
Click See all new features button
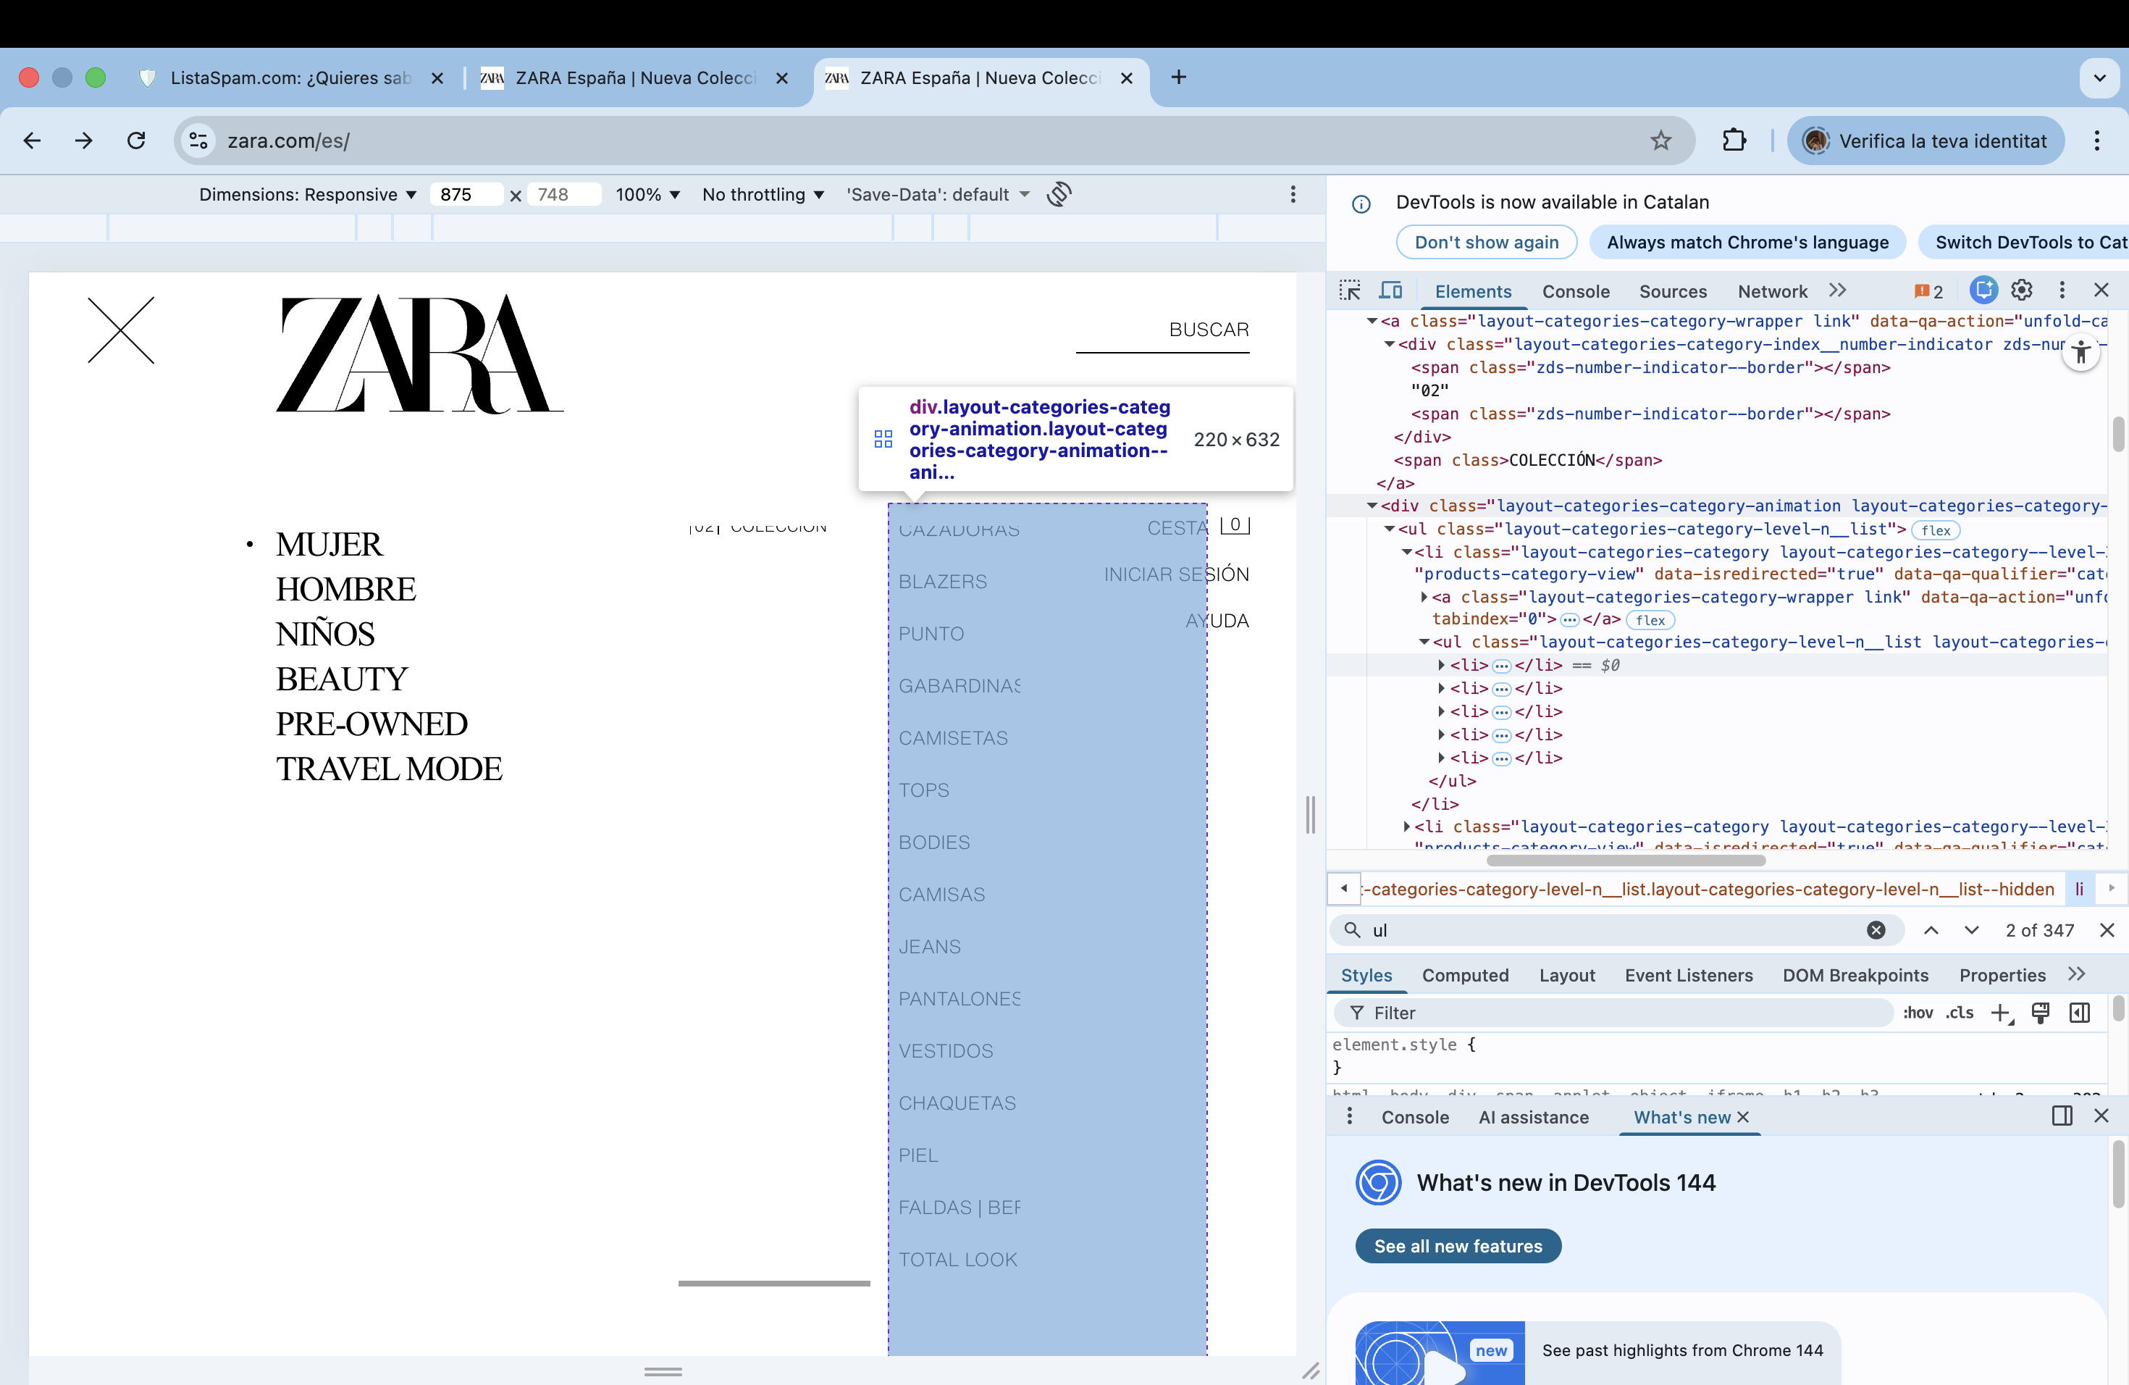coord(1457,1247)
